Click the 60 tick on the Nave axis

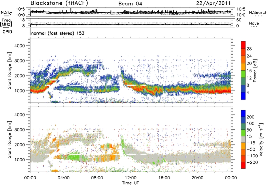(239, 20)
